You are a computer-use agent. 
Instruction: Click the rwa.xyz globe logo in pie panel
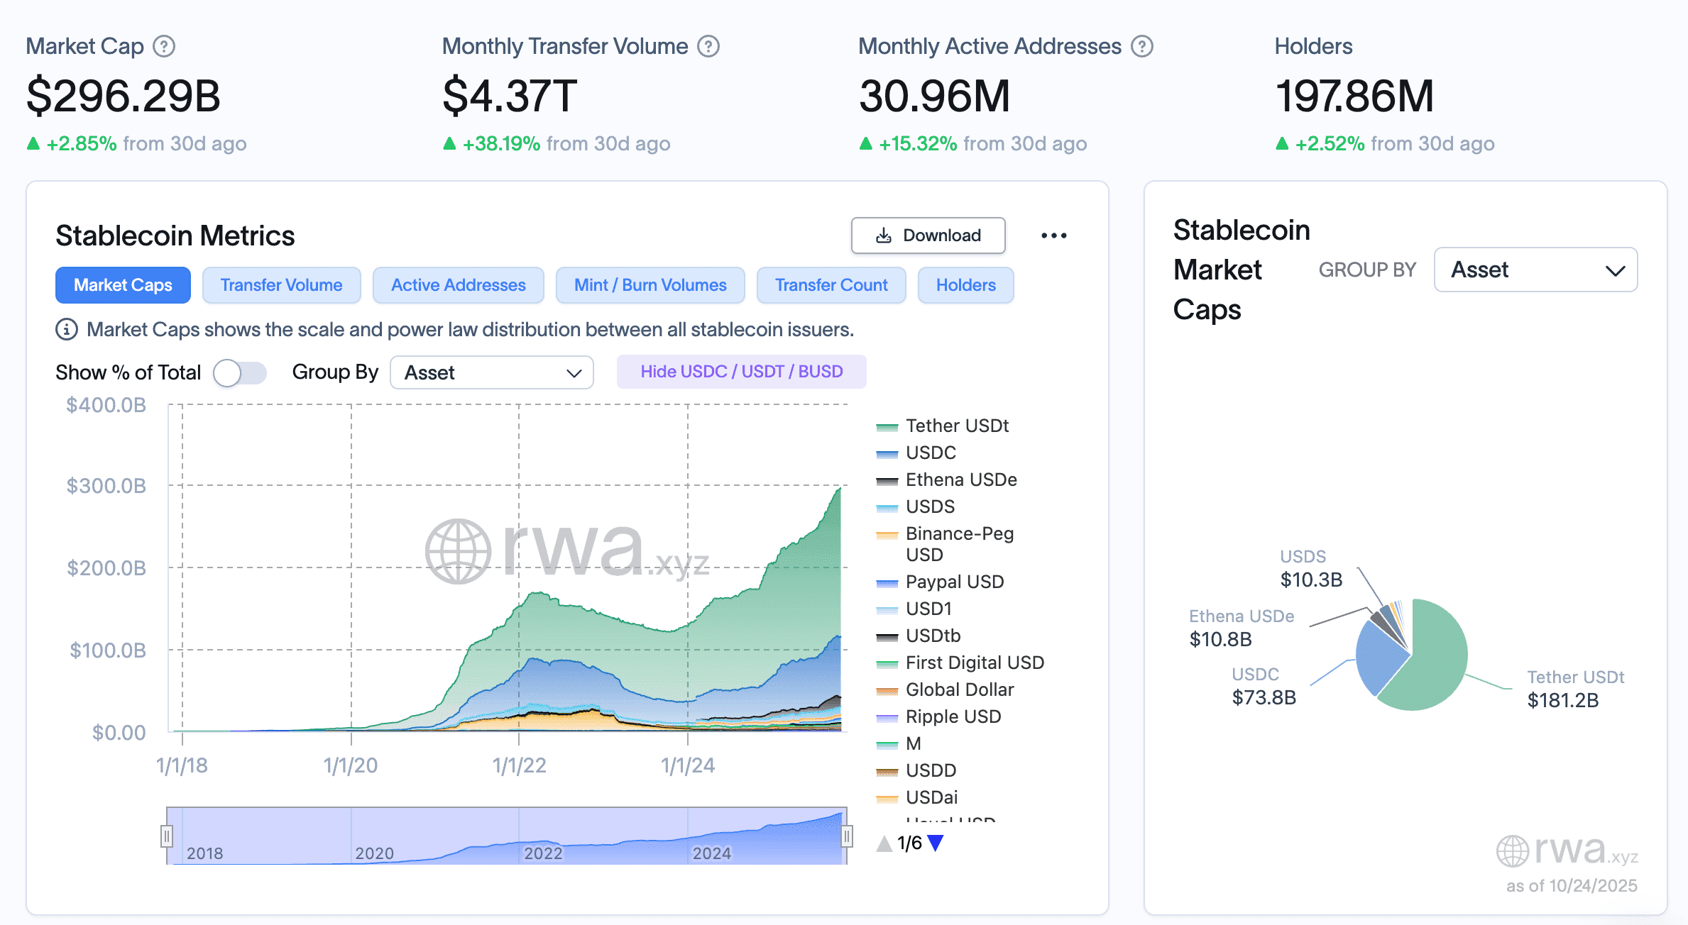1512,851
